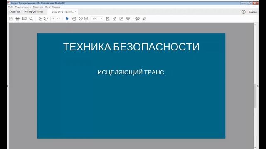Open the zoom percentage dropdown
This screenshot has width=266, height=149.
tap(101, 19)
